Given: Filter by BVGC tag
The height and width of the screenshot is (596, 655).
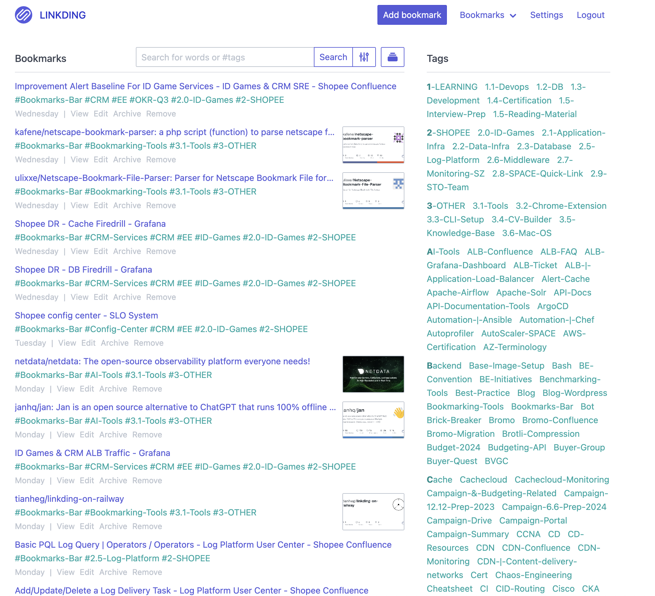Looking at the screenshot, I should tap(496, 461).
